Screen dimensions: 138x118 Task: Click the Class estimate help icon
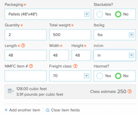pos(130,91)
